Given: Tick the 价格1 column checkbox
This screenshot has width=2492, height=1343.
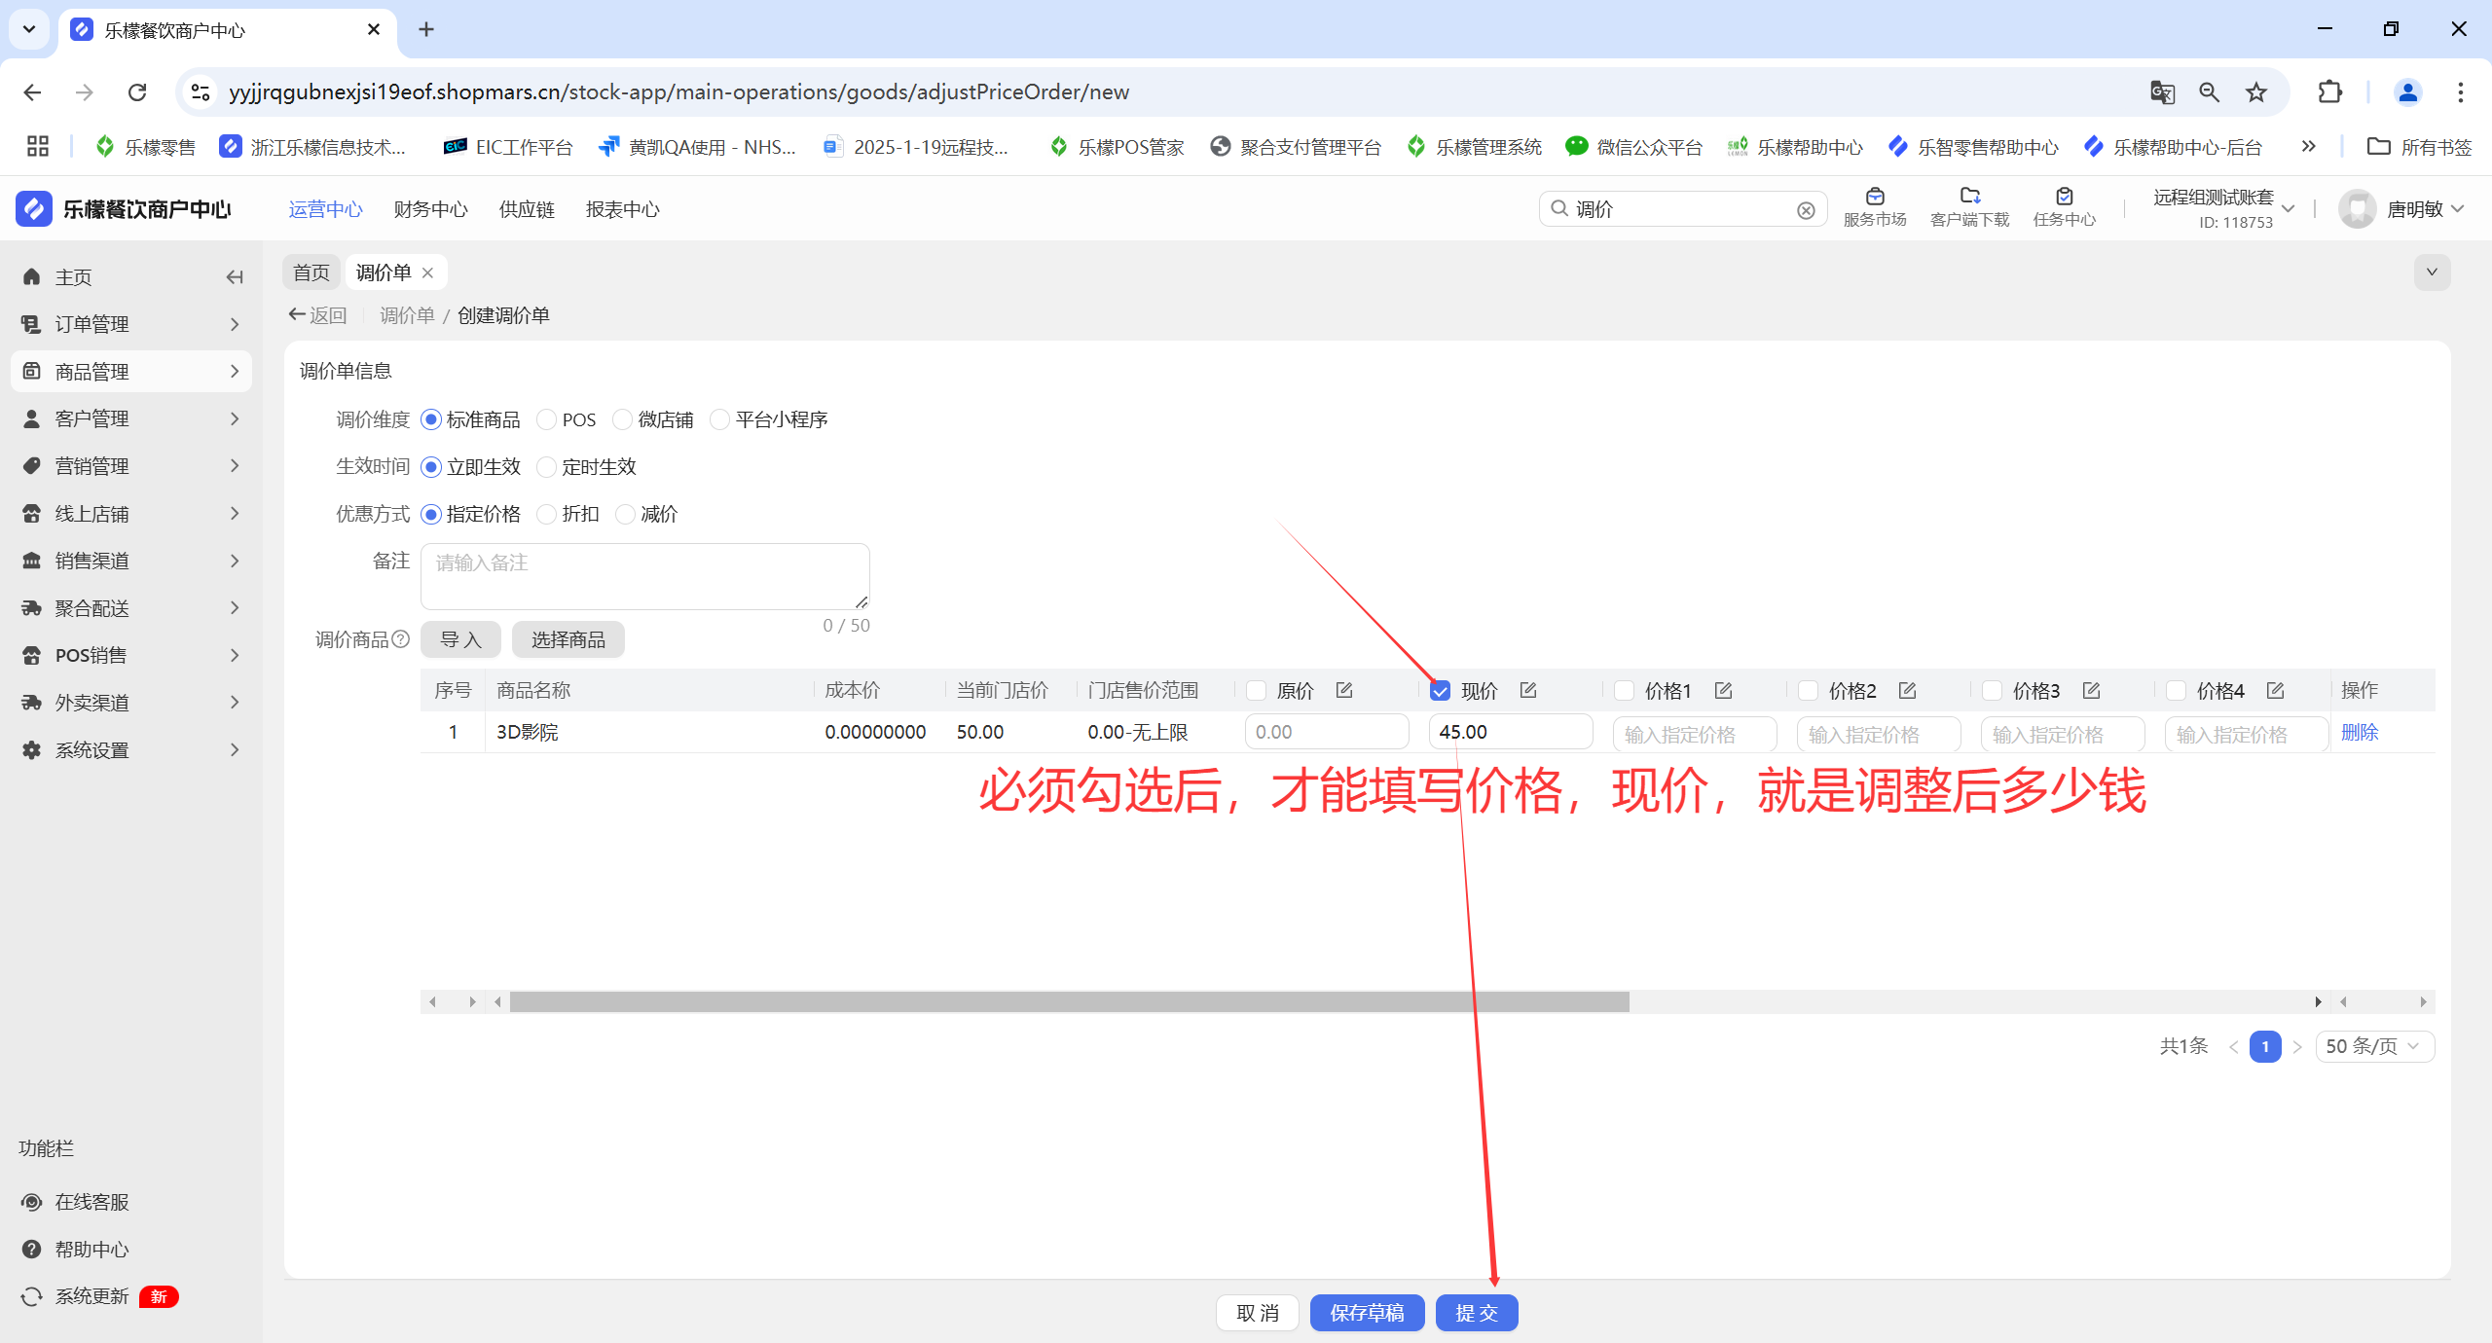Looking at the screenshot, I should [1625, 691].
